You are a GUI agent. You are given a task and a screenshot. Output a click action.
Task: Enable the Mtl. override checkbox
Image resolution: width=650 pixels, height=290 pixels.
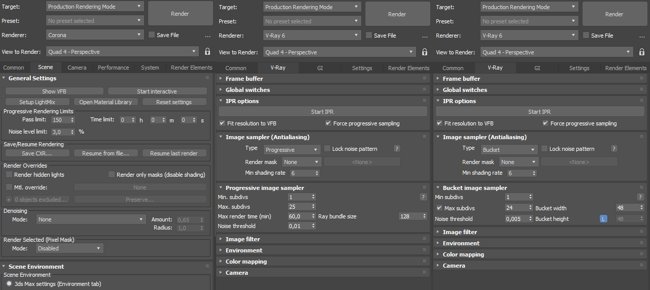[x=9, y=187]
